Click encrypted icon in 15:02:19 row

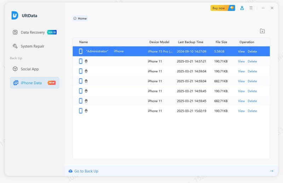(x=86, y=111)
